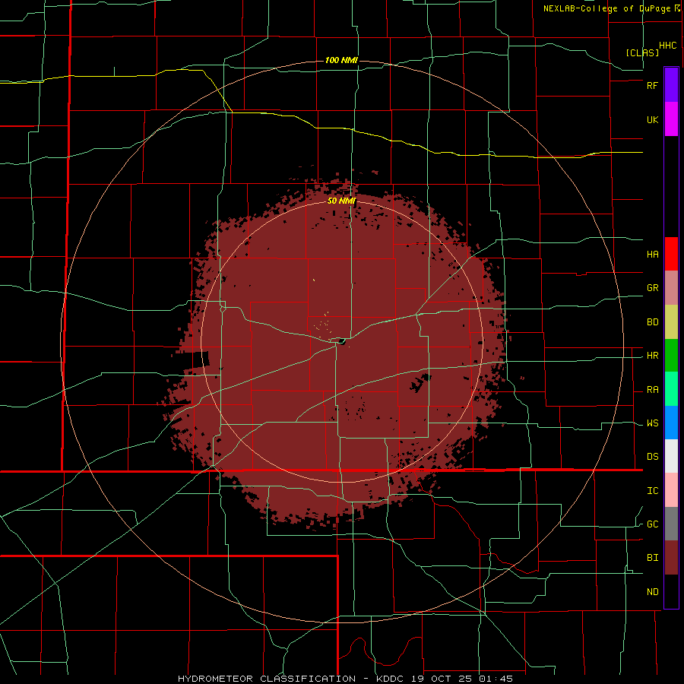Screen dimensions: 684x684
Task: Click the ND legend label
Action: (652, 592)
